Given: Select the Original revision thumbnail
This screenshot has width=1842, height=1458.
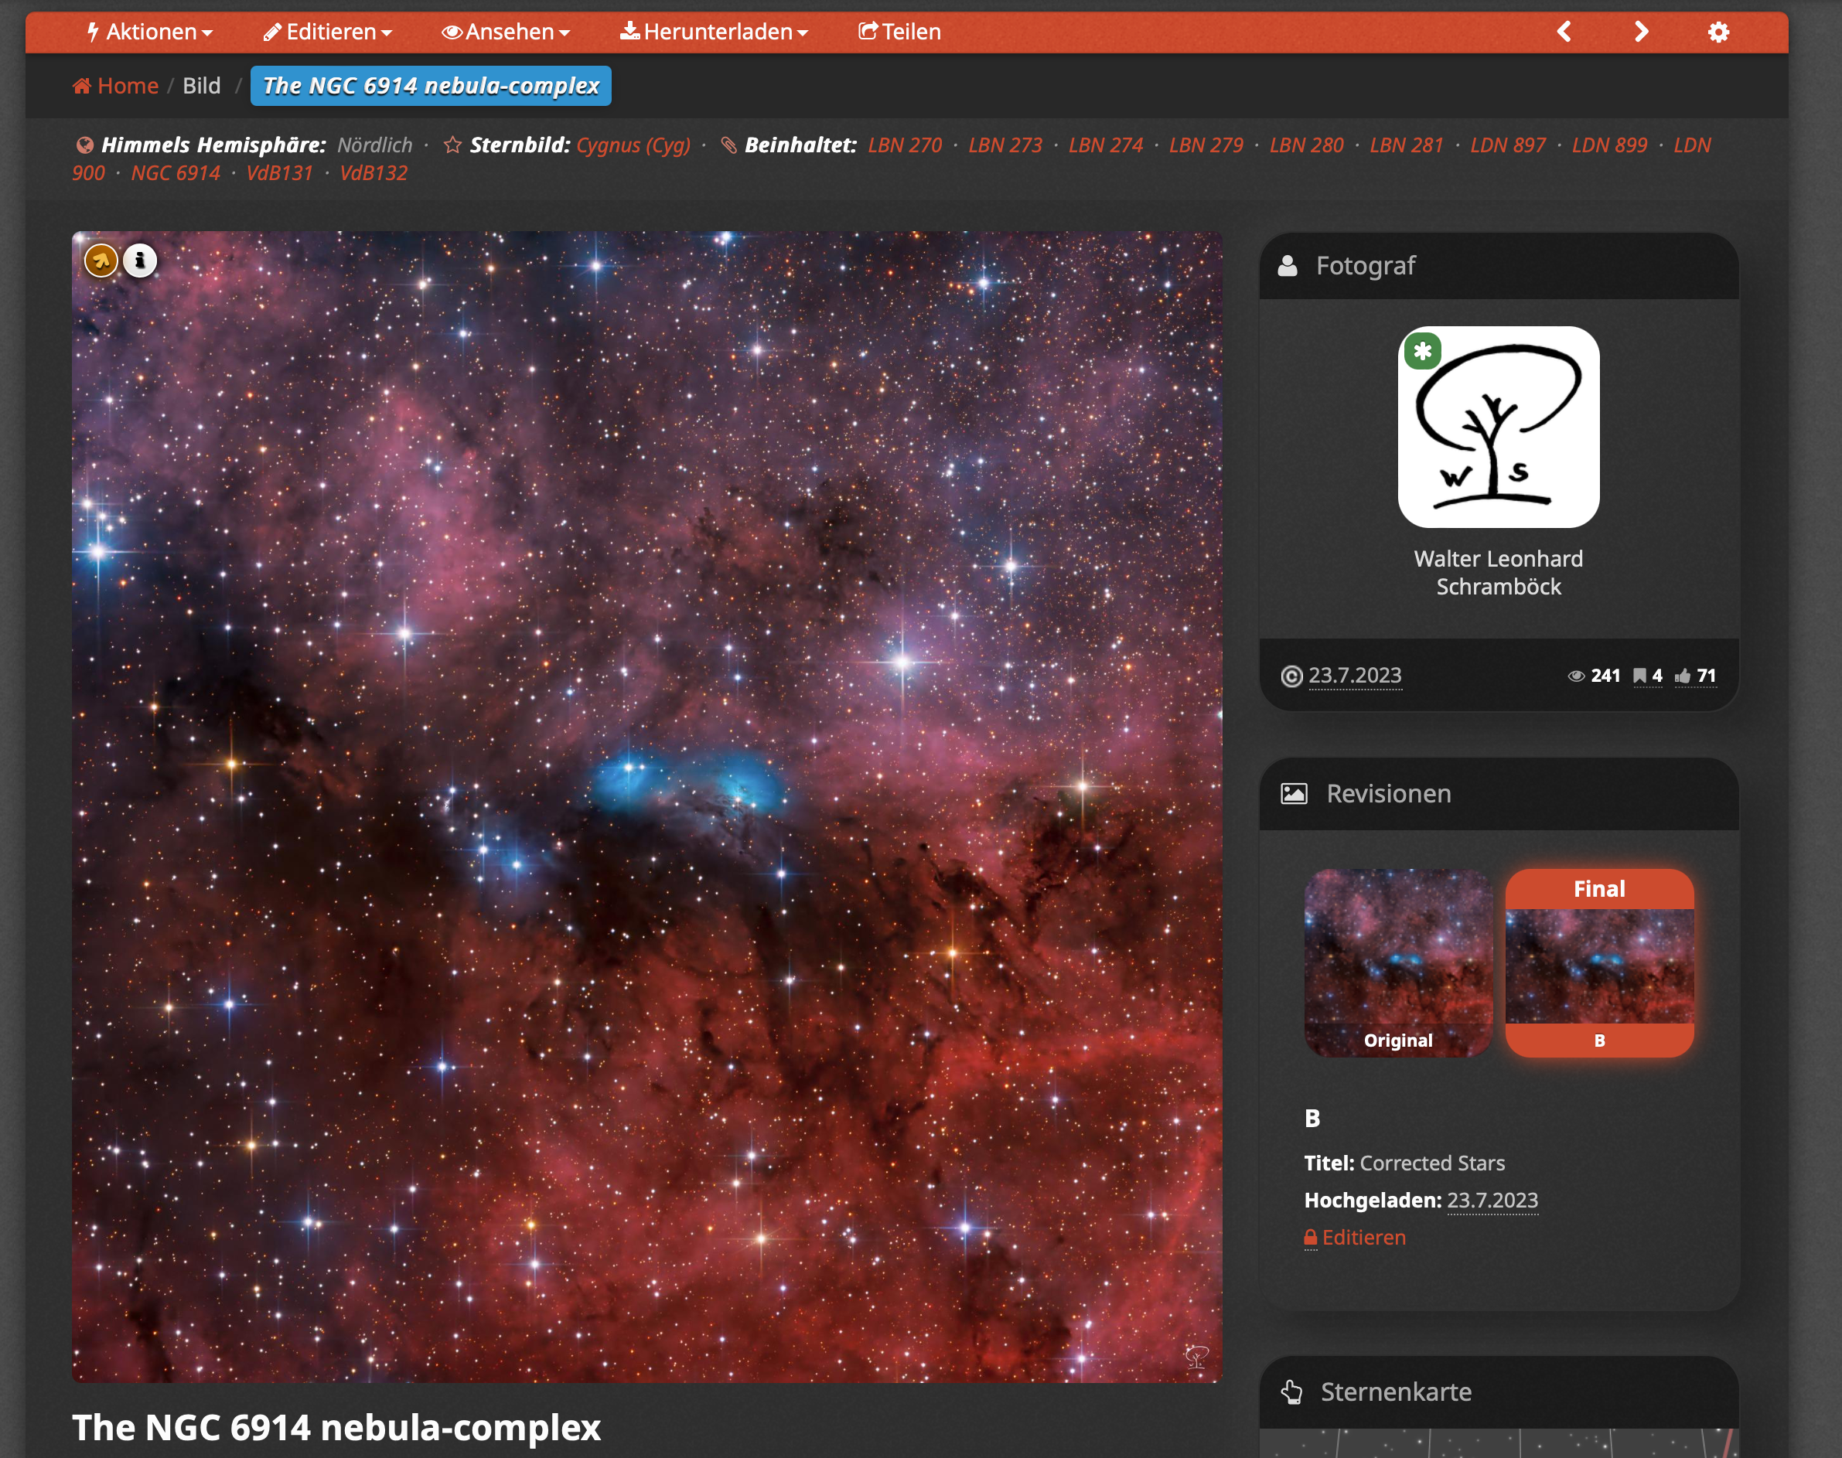Looking at the screenshot, I should coord(1398,962).
